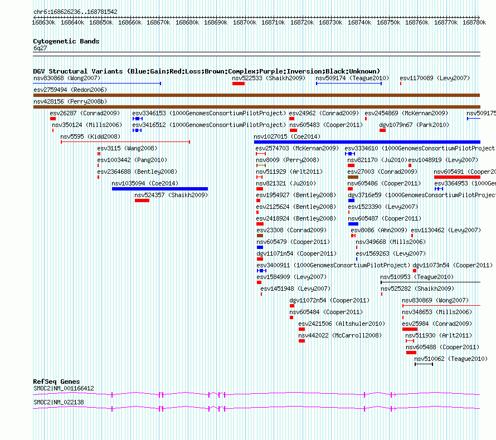Click the nsv524357 (Shaikh2009) red bar
Viewport: 496px width, 440px height.
[142, 201]
